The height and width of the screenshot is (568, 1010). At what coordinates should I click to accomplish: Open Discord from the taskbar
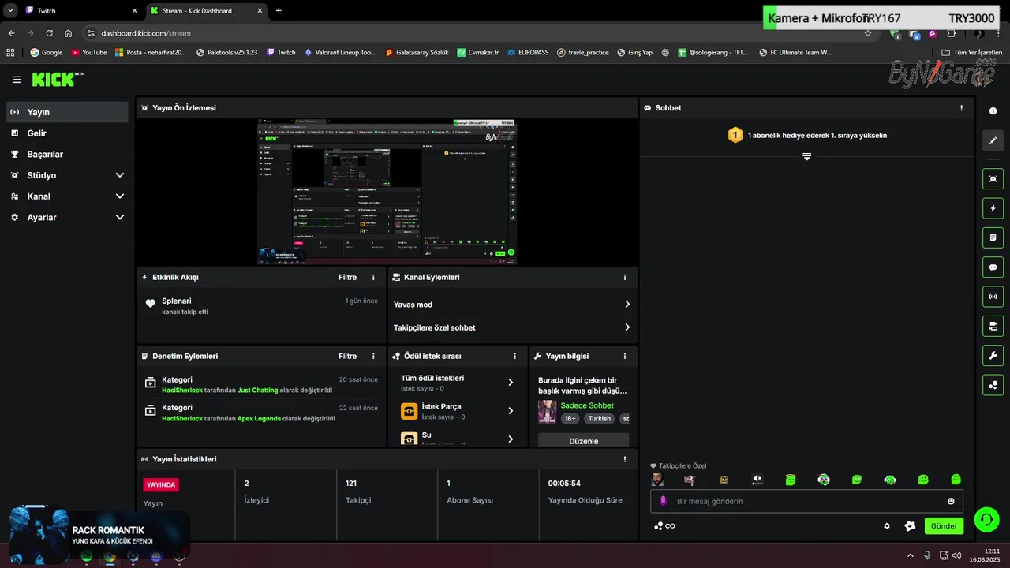click(x=156, y=556)
